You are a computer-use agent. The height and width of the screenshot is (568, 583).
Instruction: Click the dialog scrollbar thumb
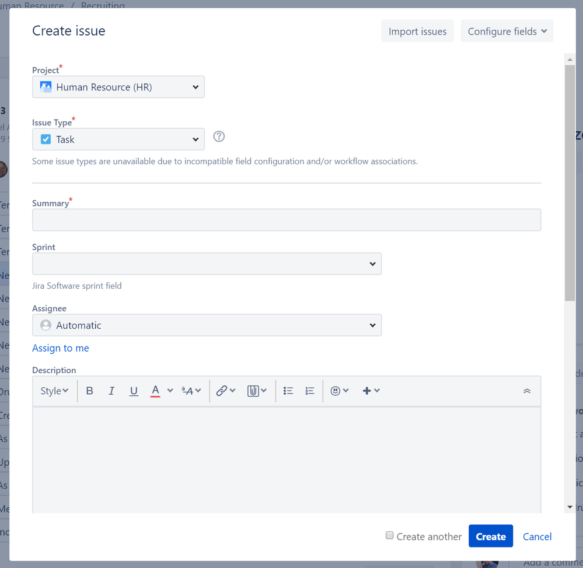click(x=570, y=183)
